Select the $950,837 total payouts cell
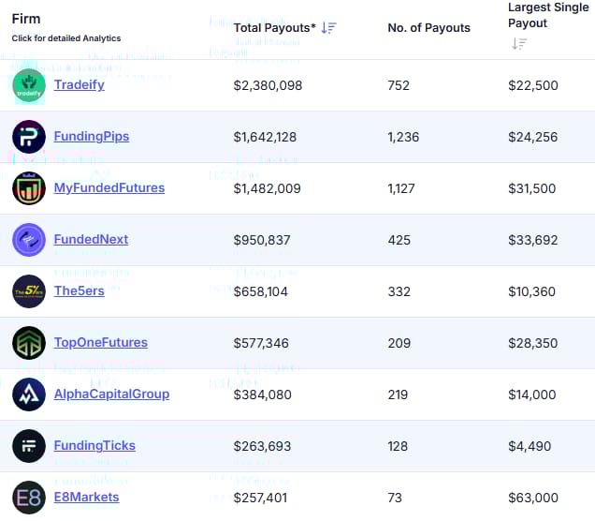The height and width of the screenshot is (521, 595). [x=262, y=240]
